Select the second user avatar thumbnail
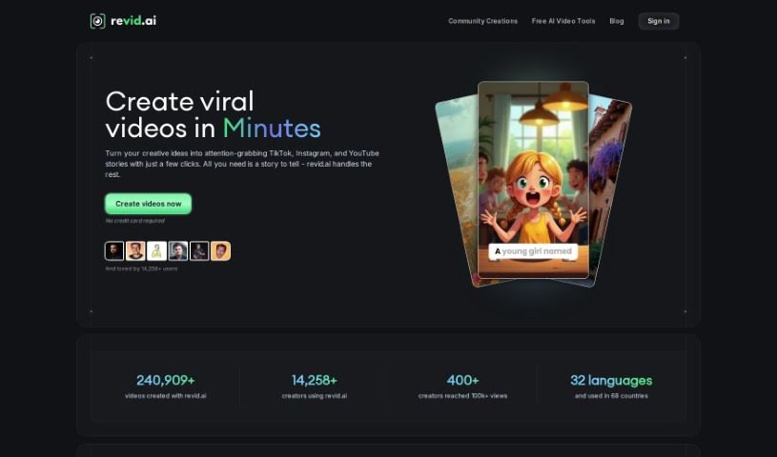 135,251
